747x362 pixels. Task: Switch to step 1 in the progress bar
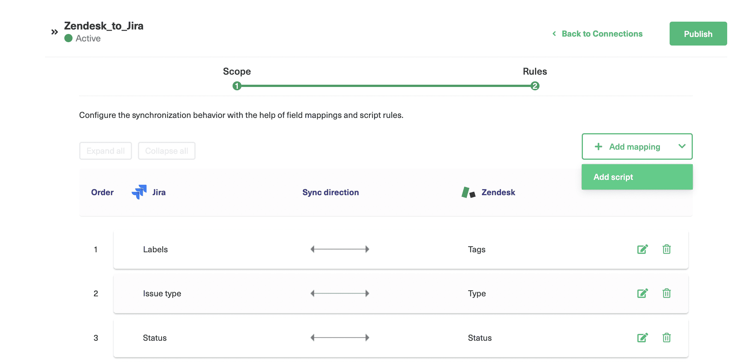coord(237,85)
